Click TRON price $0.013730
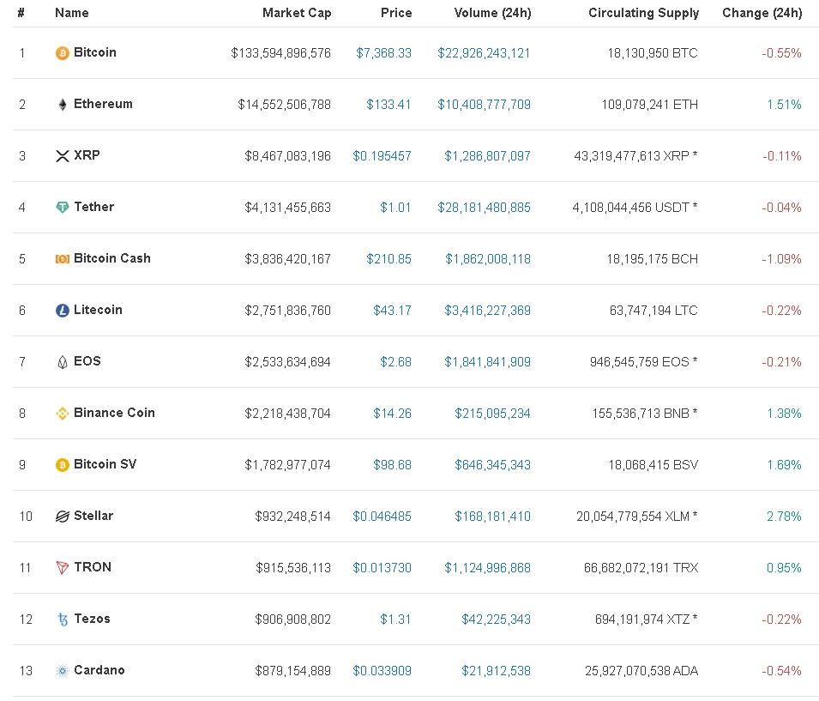Image resolution: width=819 pixels, height=701 pixels. click(382, 568)
